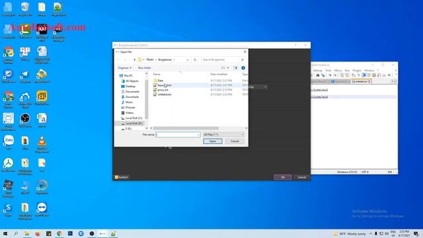This screenshot has width=423, height=238.
Task: Open the Telegram desktop icon
Action: tap(25, 75)
